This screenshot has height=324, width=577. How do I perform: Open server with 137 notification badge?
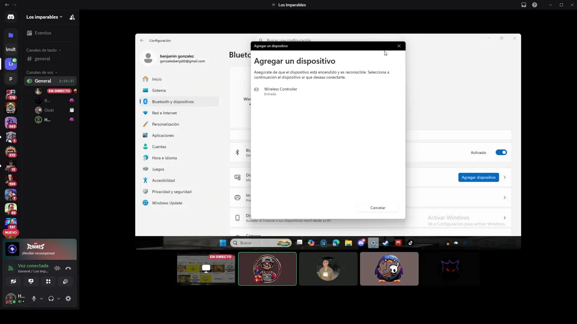click(11, 223)
